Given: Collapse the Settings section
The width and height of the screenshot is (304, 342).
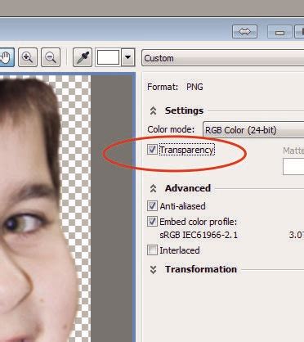Looking at the screenshot, I should click(x=153, y=110).
